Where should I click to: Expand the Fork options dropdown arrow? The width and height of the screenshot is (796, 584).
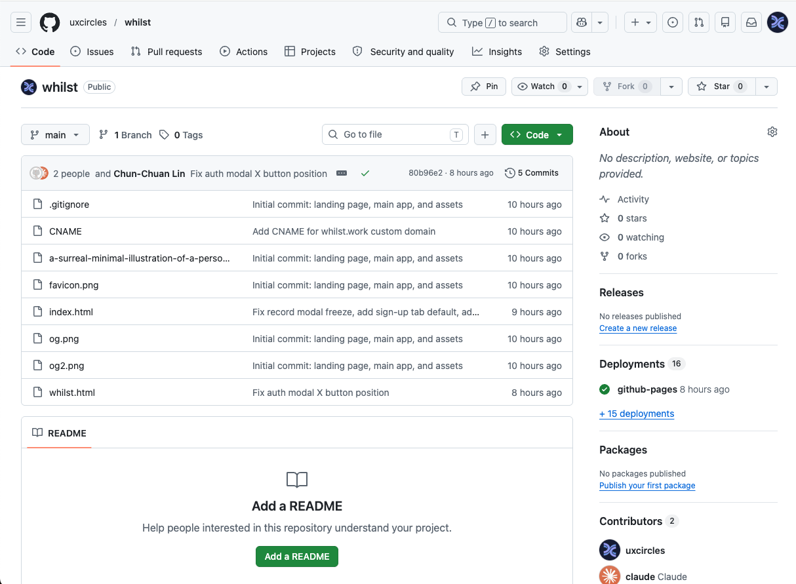(671, 87)
